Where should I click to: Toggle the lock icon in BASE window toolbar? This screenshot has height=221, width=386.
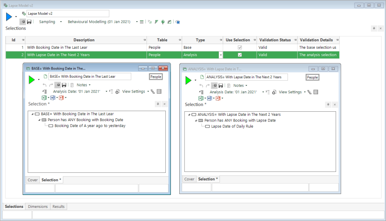pos(58,85)
